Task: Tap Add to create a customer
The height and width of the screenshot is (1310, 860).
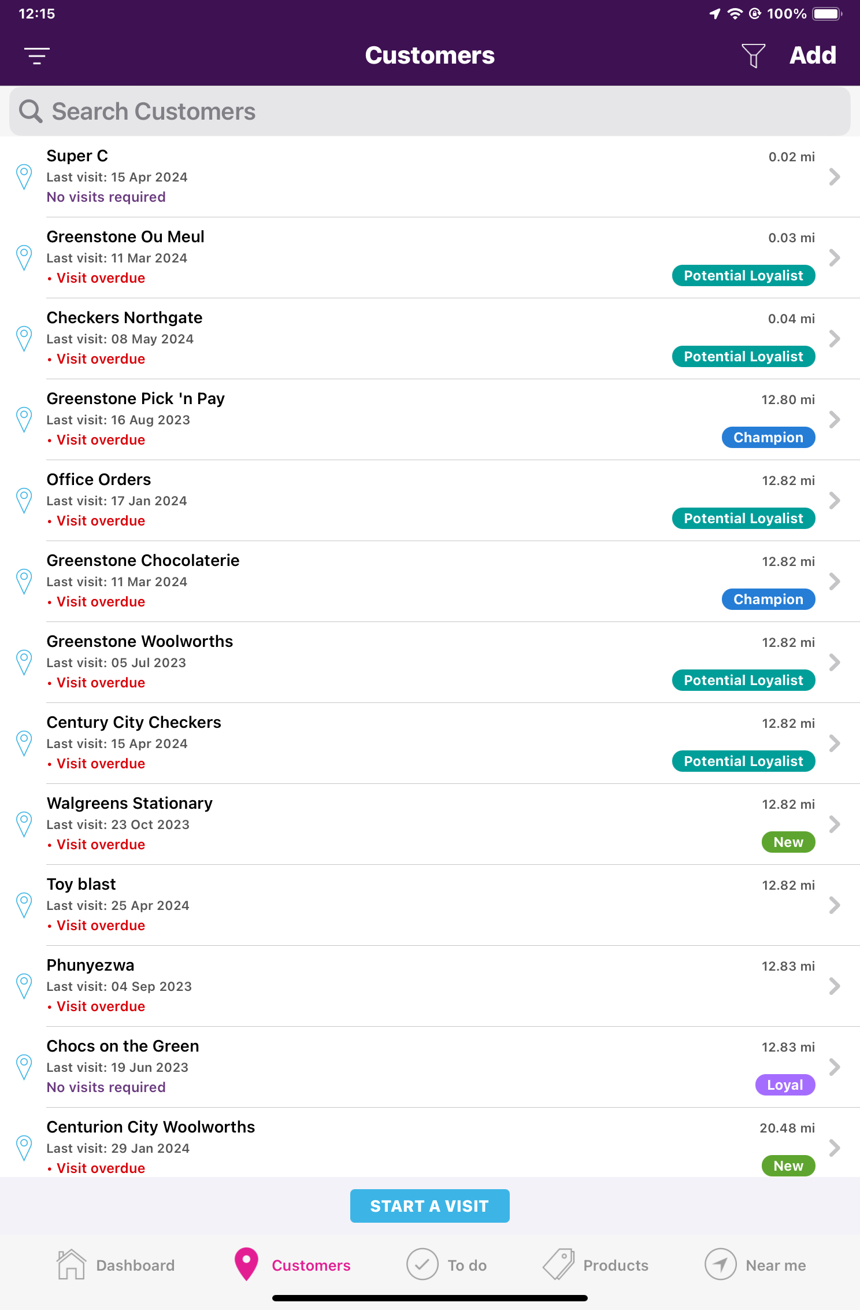Action: (813, 55)
